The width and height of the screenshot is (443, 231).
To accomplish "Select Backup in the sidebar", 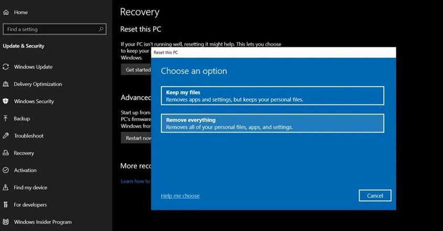I will point(21,118).
